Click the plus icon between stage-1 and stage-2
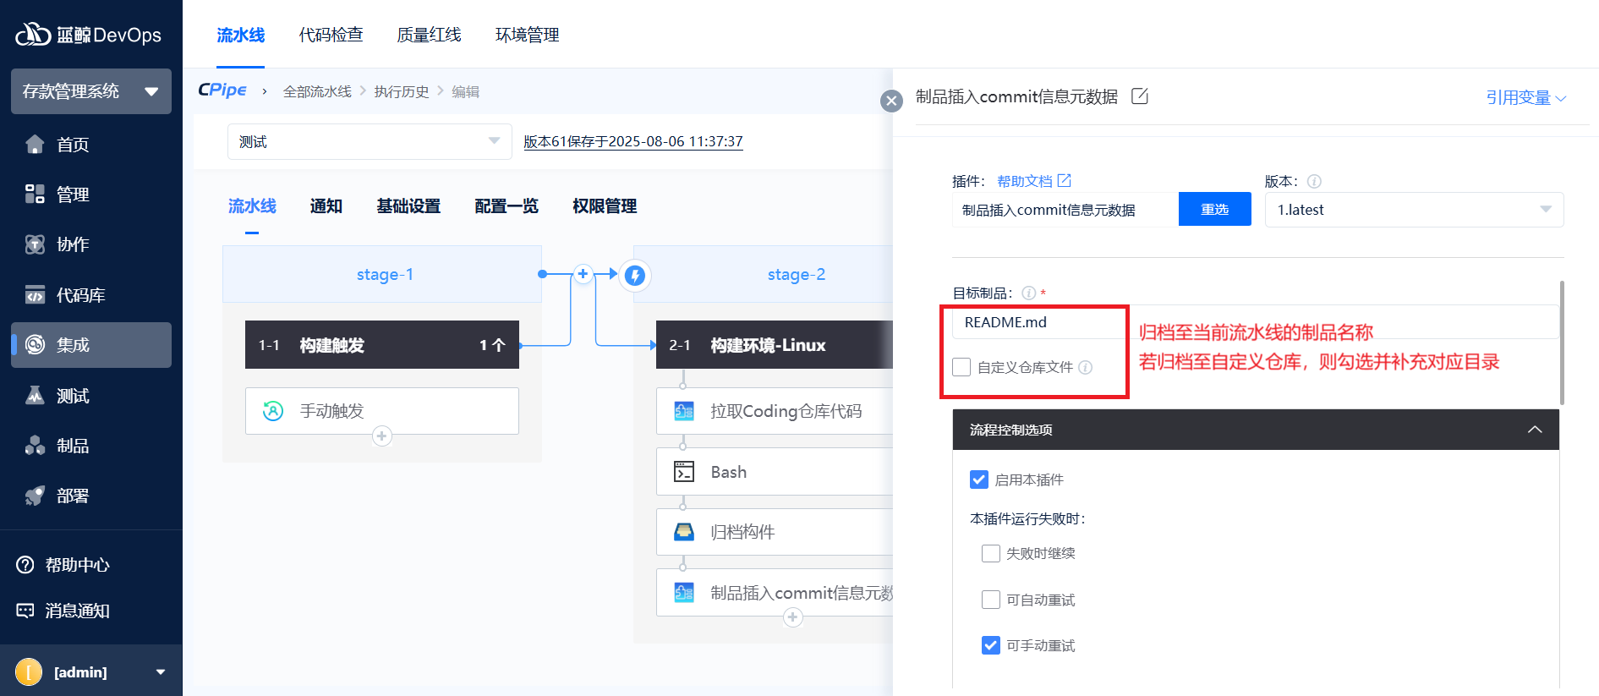This screenshot has height=696, width=1599. 583,274
